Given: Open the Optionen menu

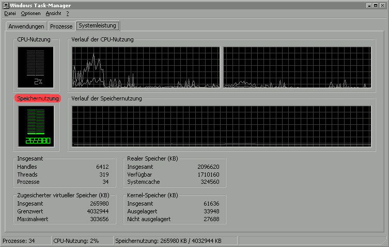Looking at the screenshot, I should [30, 13].
